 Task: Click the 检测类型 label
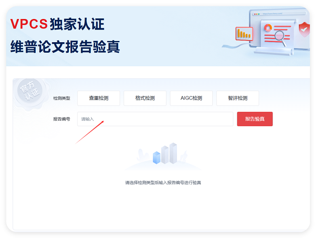click(x=62, y=98)
